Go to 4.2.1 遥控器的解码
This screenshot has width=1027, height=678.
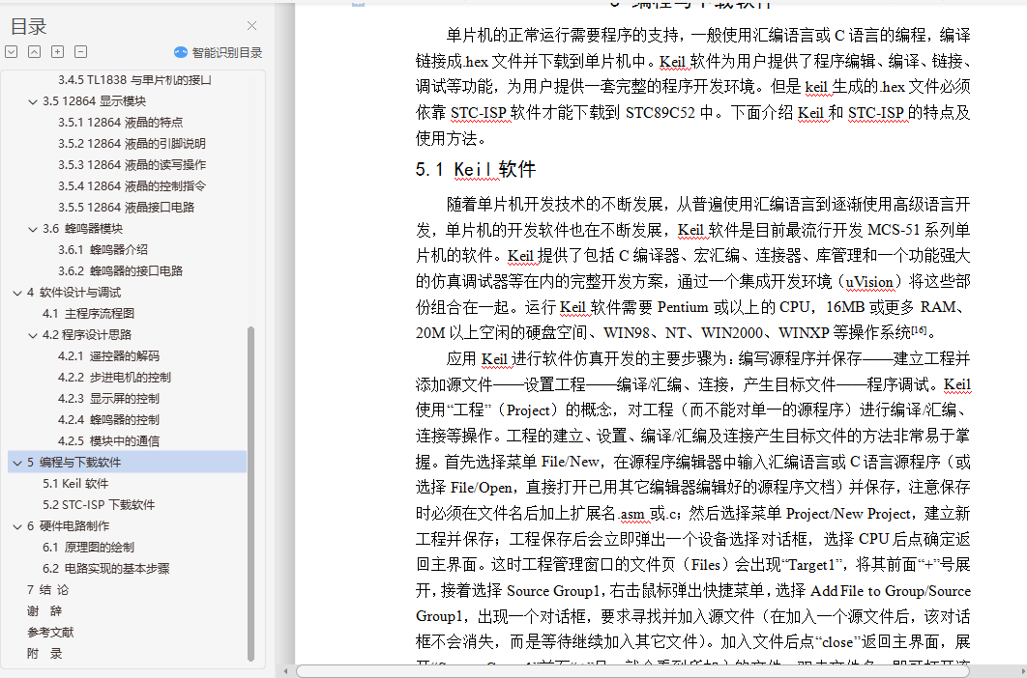tap(108, 356)
